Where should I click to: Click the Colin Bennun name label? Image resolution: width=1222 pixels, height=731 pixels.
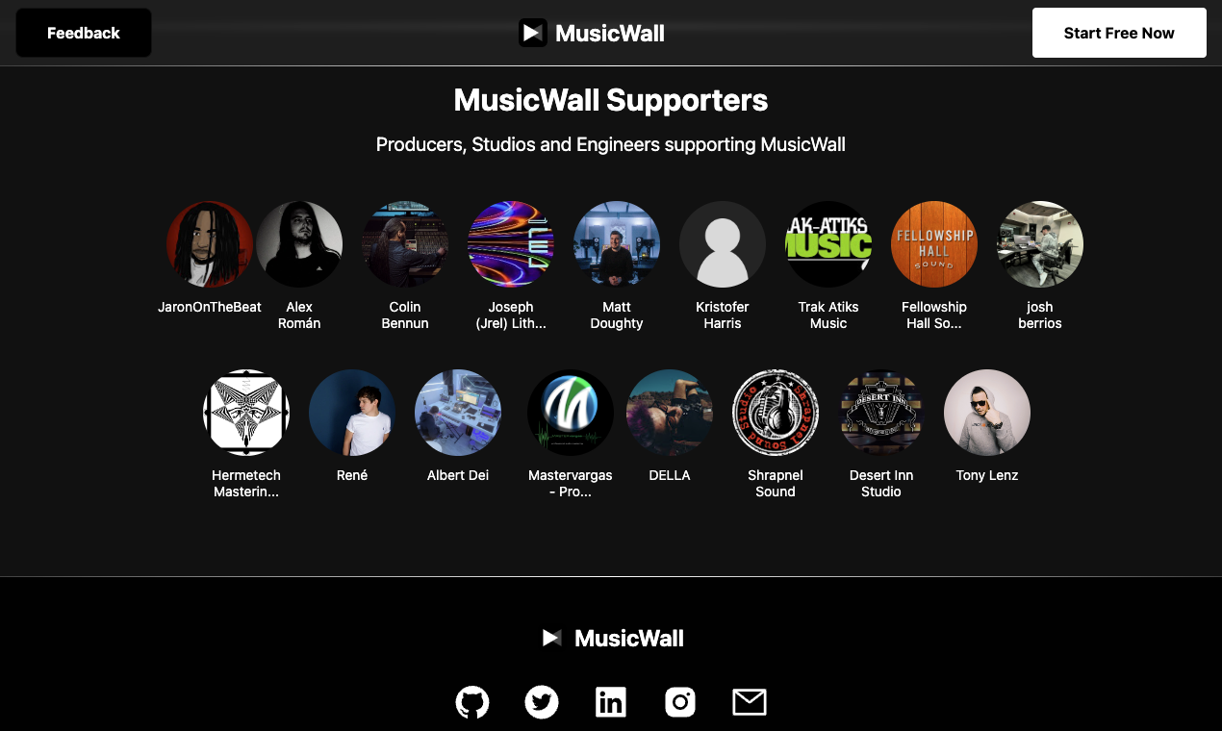click(x=405, y=315)
